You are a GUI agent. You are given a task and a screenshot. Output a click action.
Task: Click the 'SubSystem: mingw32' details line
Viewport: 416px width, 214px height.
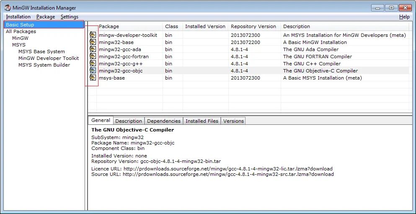pos(117,137)
